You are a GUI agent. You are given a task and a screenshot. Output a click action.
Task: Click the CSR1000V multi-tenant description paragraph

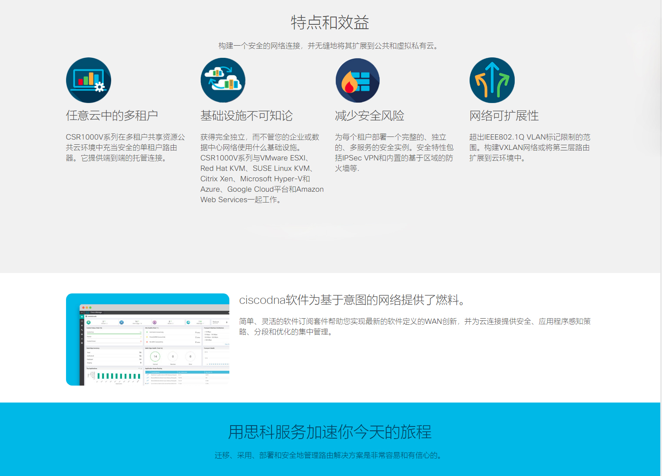[125, 147]
